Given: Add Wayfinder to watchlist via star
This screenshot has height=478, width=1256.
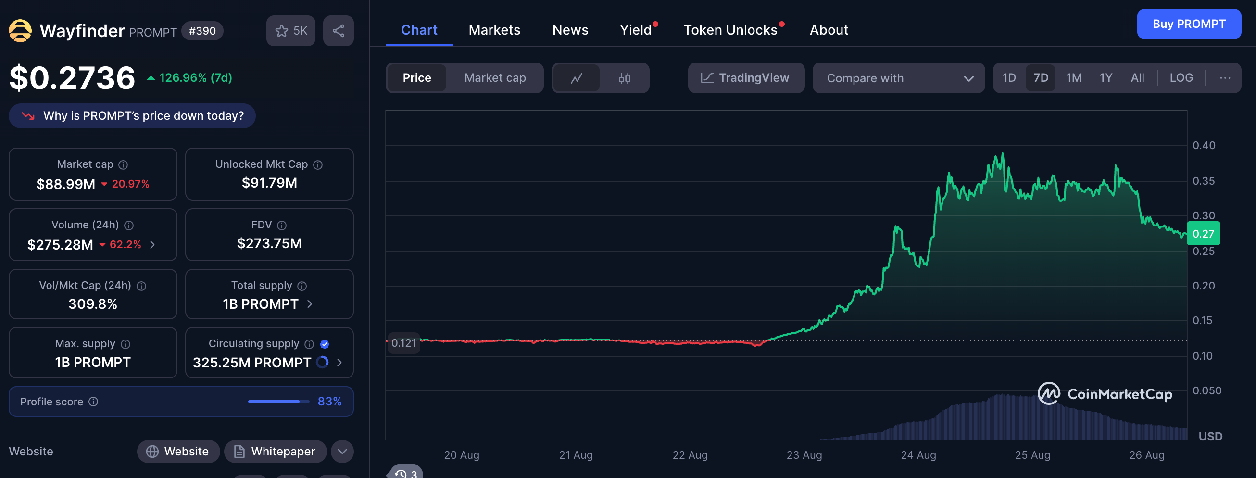Looking at the screenshot, I should tap(290, 31).
